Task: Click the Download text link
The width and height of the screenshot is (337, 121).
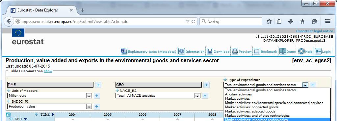Action: click(221, 51)
